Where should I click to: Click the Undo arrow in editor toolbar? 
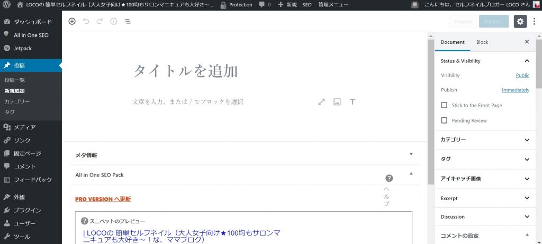pyautogui.click(x=86, y=22)
